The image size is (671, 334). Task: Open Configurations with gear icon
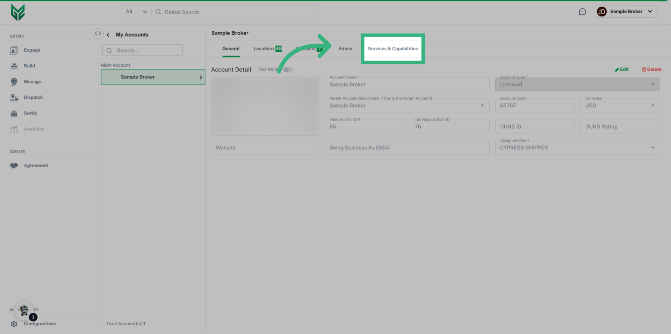pos(14,324)
